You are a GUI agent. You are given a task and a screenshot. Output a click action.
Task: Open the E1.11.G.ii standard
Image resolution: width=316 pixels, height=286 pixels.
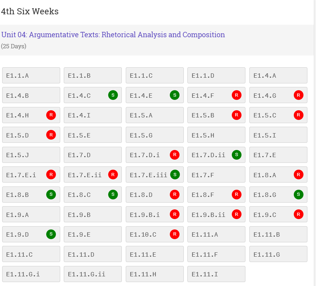(x=93, y=274)
